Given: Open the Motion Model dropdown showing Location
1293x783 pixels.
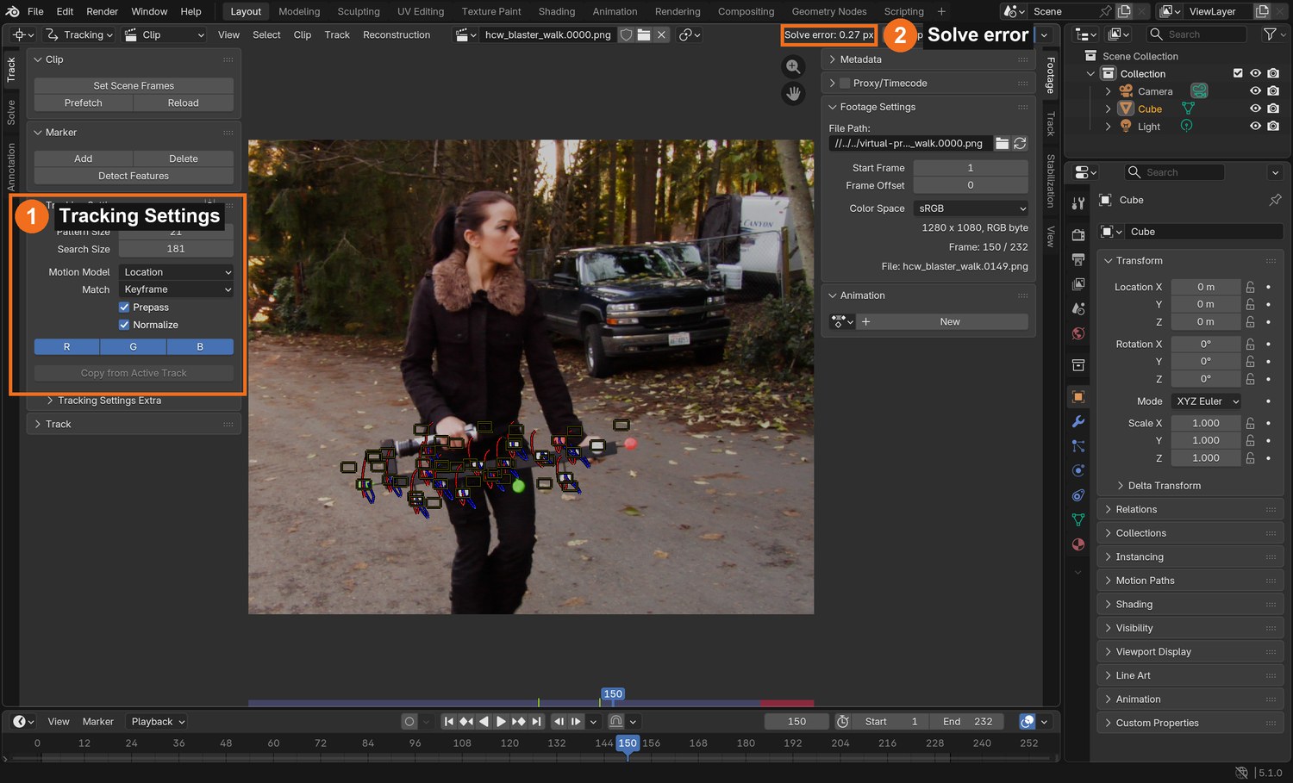Looking at the screenshot, I should (177, 272).
